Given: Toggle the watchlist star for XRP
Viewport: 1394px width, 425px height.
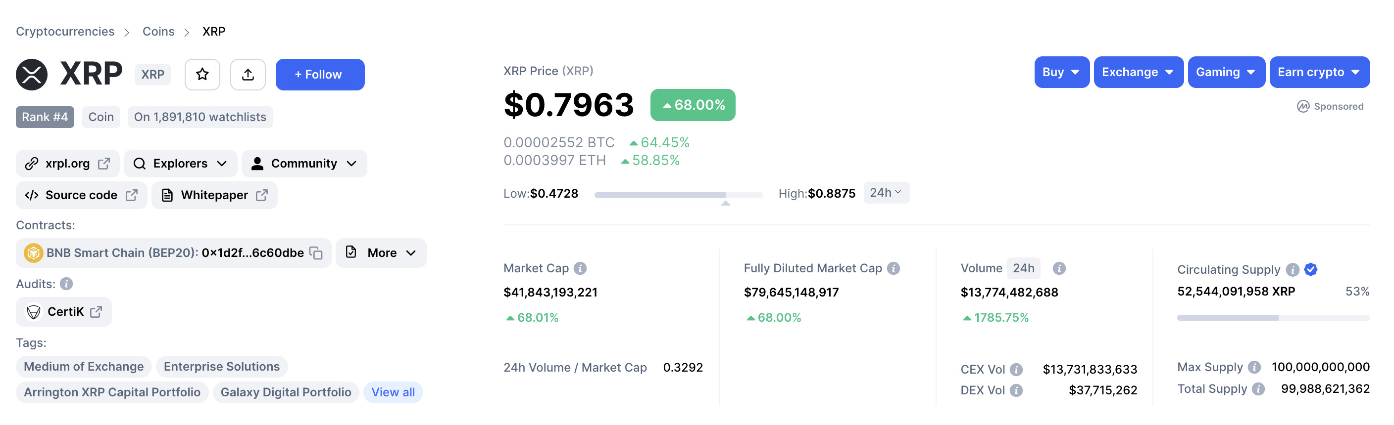Looking at the screenshot, I should coord(202,74).
